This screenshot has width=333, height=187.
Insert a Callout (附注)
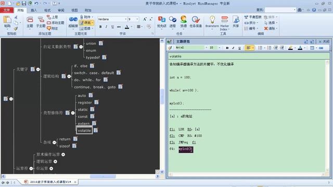(52, 29)
